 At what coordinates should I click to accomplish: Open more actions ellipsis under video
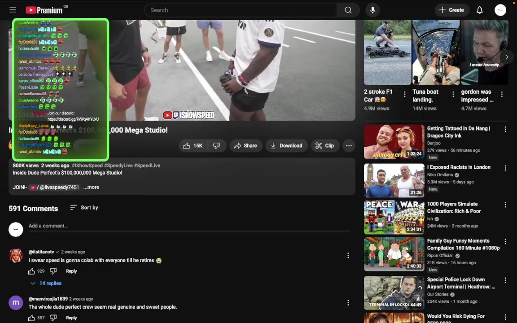(x=349, y=146)
